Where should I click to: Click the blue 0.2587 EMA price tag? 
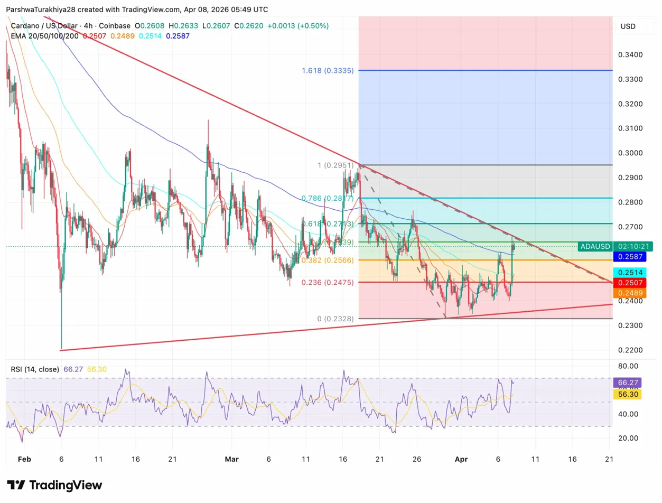[x=629, y=257]
